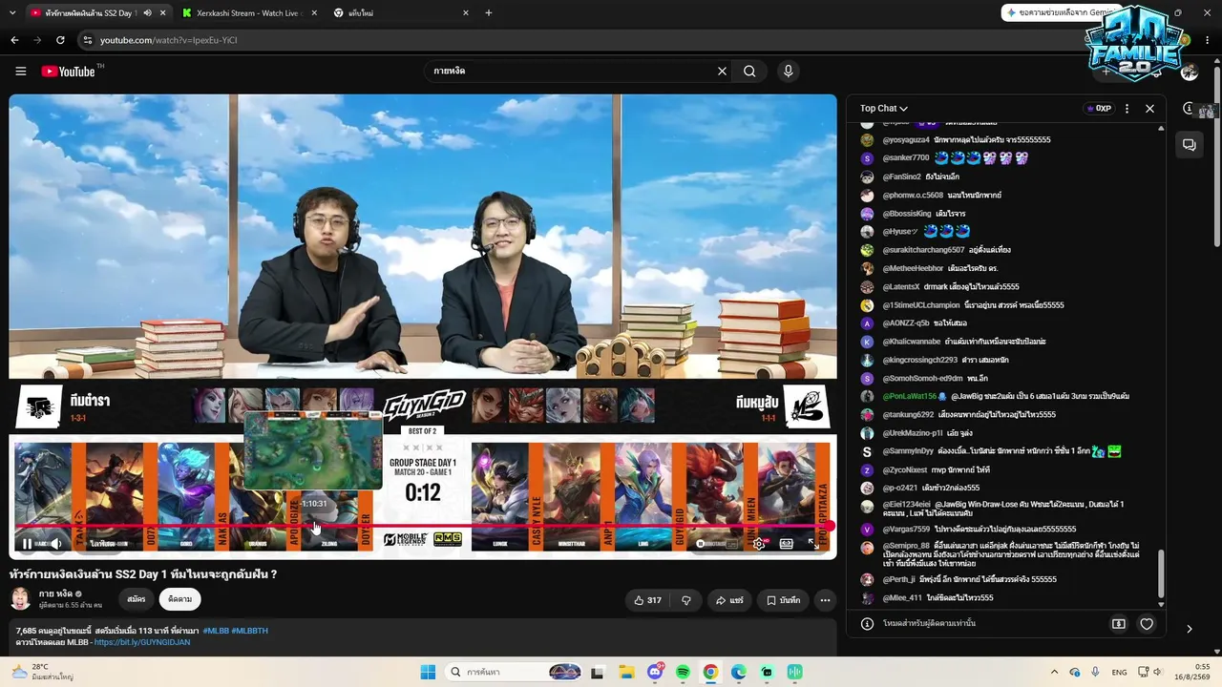This screenshot has width=1222, height=687.
Task: Clear the YouTube search box text
Action: [x=722, y=71]
